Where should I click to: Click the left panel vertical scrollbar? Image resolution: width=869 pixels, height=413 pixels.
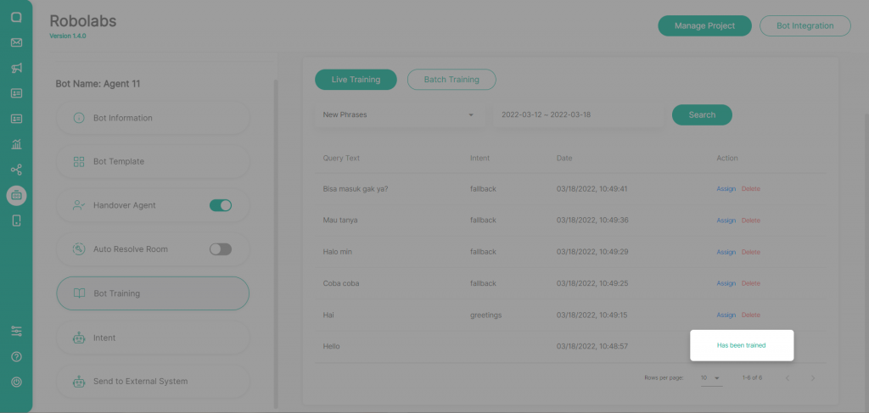[276, 243]
